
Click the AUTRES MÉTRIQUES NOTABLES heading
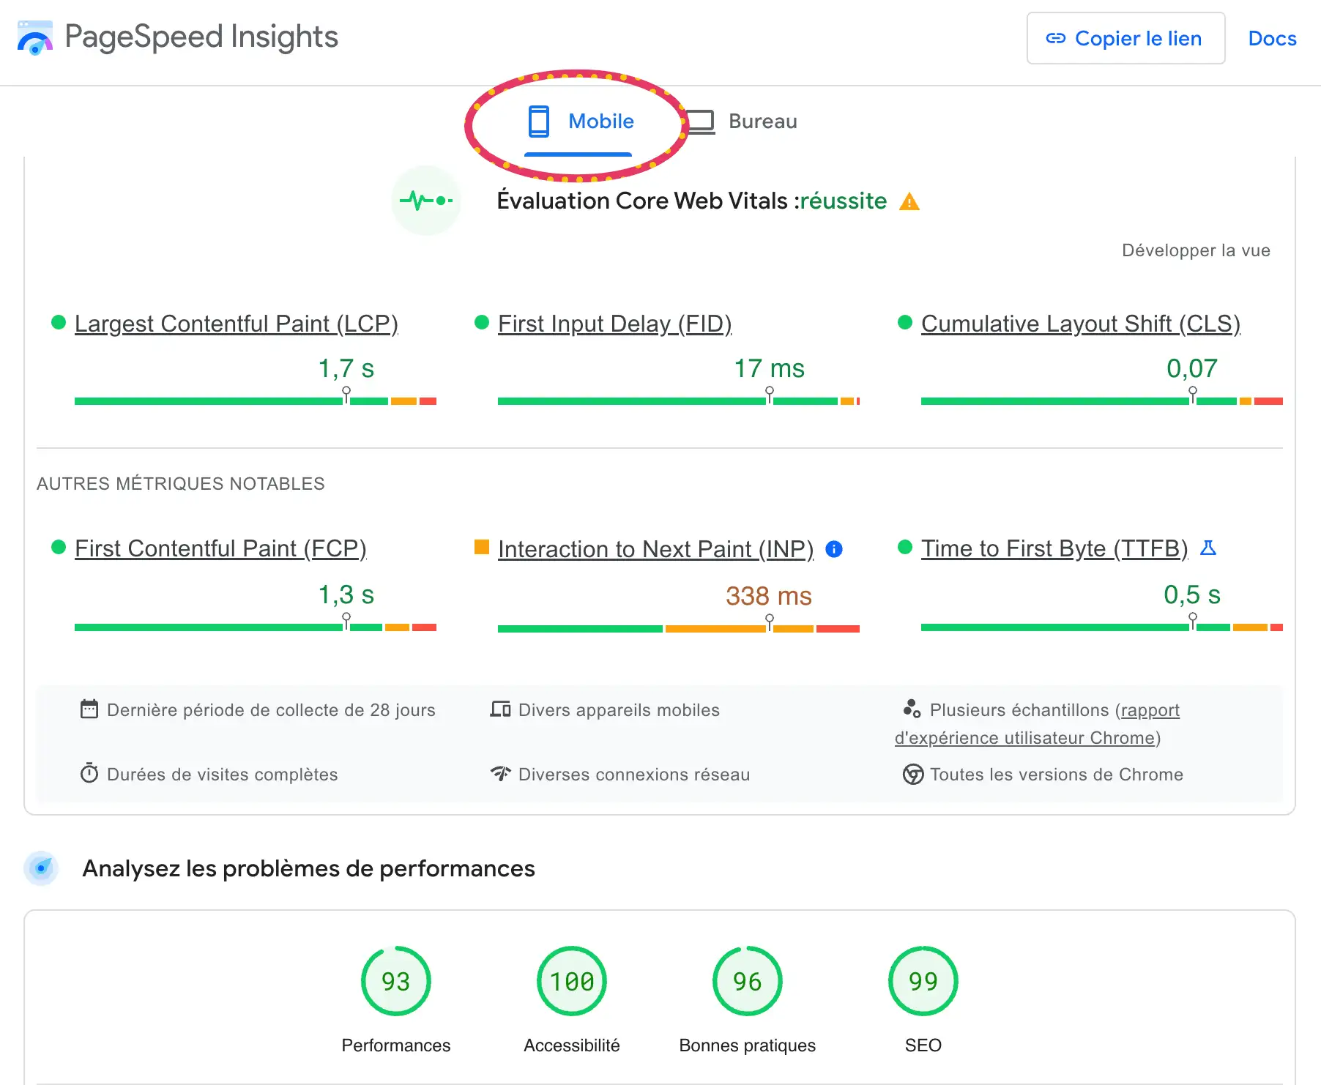pos(181,484)
